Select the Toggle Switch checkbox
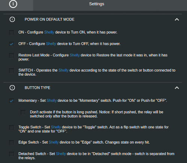This screenshot has width=187, height=163. click(x=12, y=127)
